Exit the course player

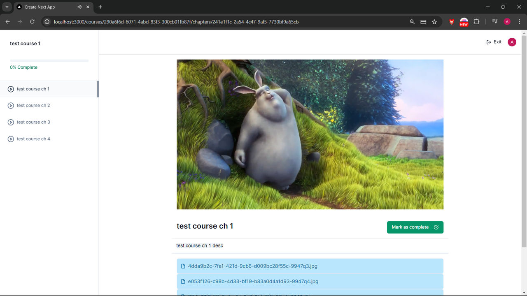pyautogui.click(x=494, y=42)
